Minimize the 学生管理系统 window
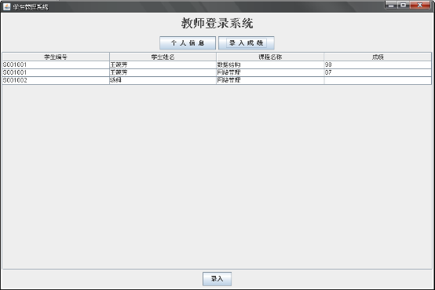Screen dimensions: 435x290 pos(391,6)
